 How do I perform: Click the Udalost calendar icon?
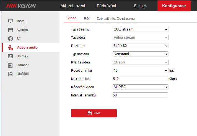[11, 65]
